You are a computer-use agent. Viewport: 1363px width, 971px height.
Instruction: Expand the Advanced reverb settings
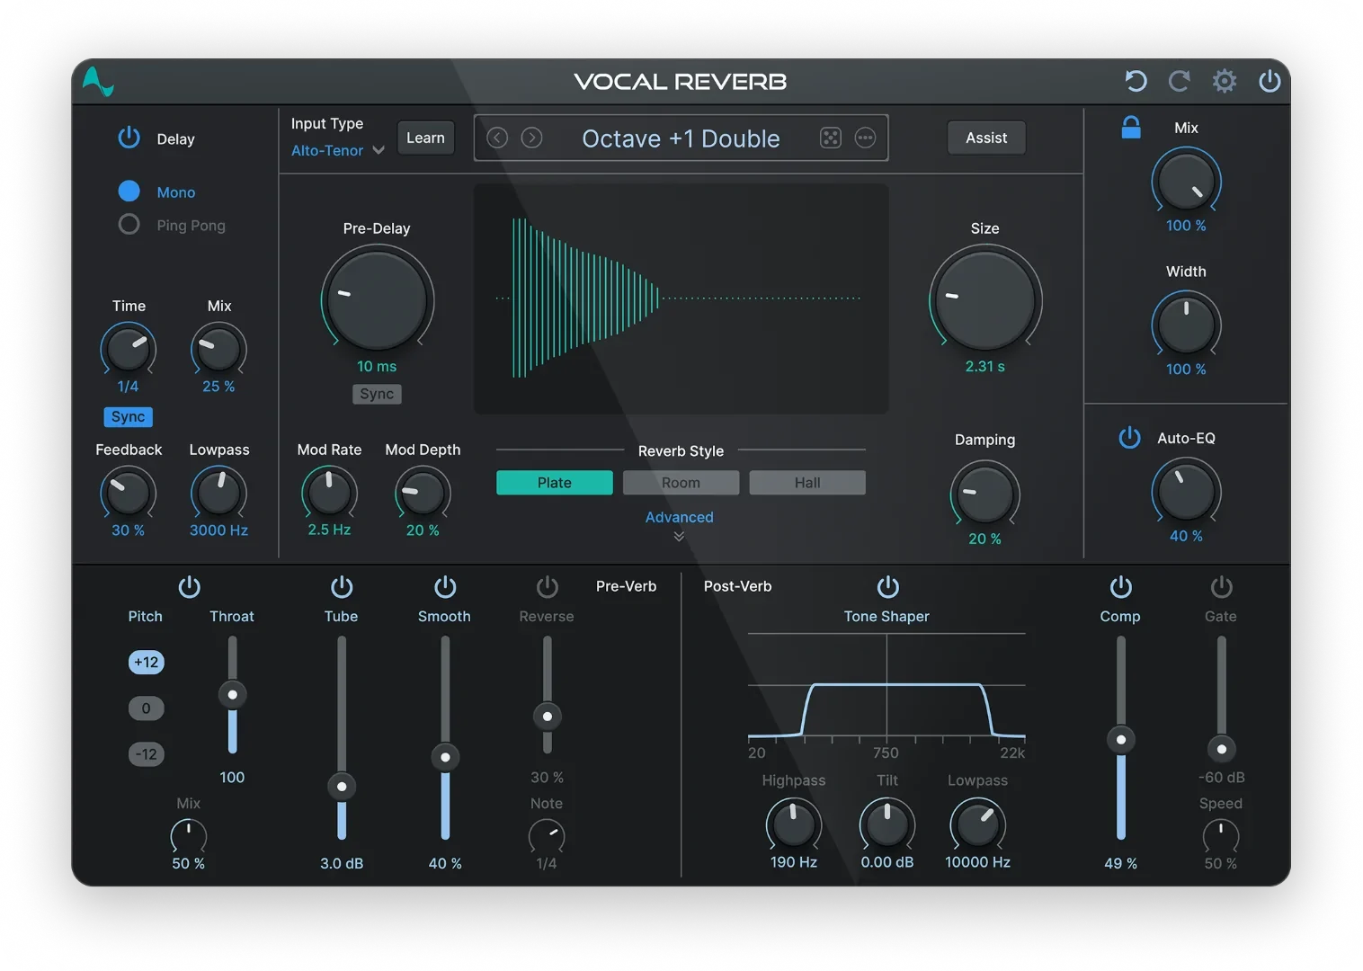pyautogui.click(x=679, y=517)
